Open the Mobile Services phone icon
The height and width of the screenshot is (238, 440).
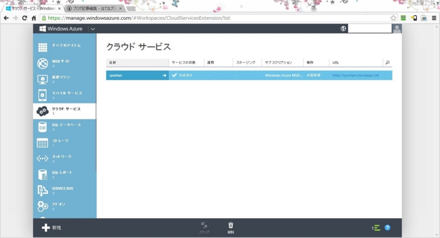click(43, 95)
